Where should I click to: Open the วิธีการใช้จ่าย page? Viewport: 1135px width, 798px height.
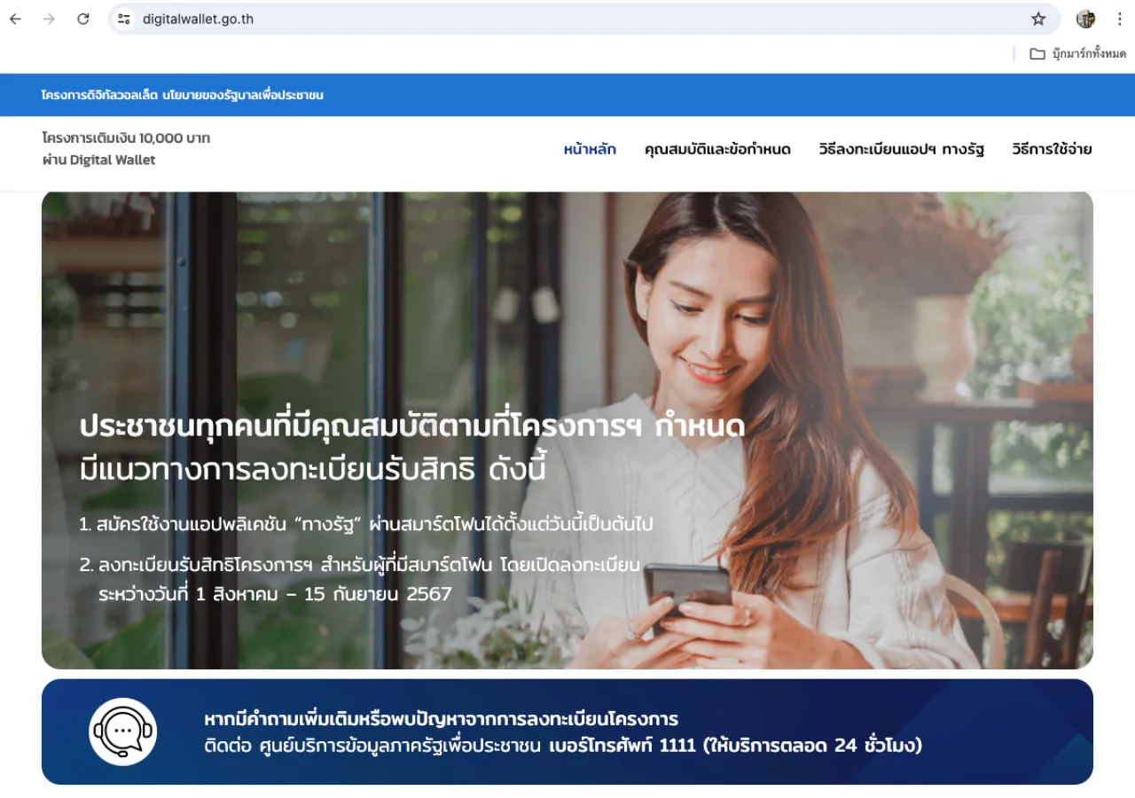tap(1052, 149)
